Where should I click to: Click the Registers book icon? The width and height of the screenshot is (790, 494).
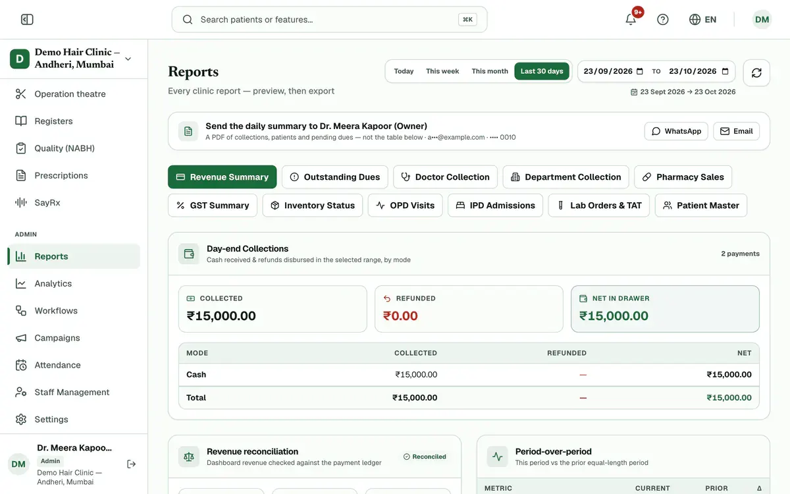click(x=21, y=121)
